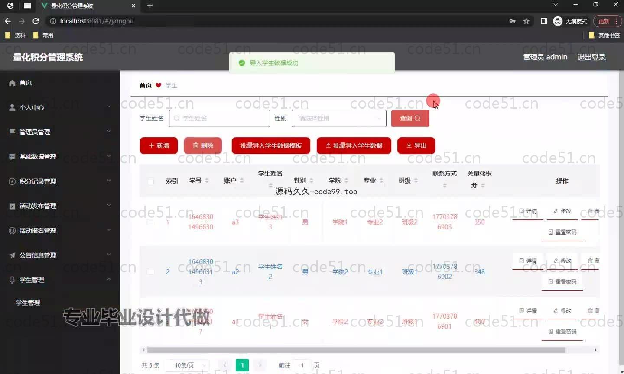Collapse the 学生管理 sidebar menu
This screenshot has height=374, width=624.
pos(60,280)
